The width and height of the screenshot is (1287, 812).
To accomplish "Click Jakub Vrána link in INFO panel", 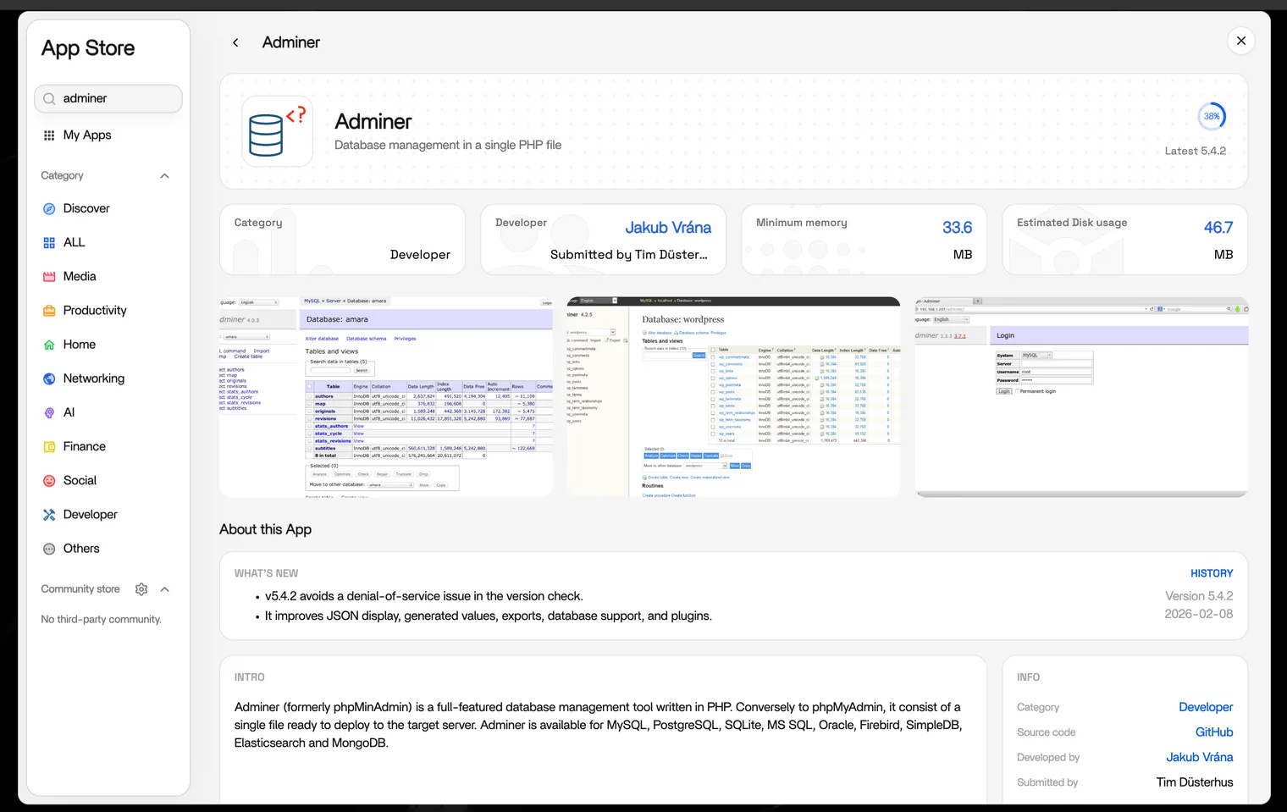I will click(1200, 757).
